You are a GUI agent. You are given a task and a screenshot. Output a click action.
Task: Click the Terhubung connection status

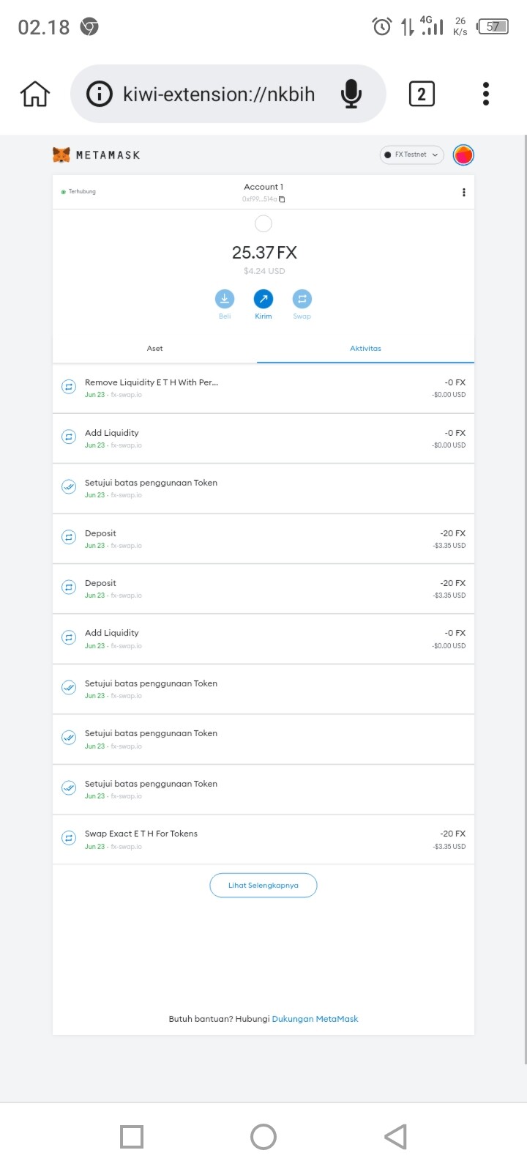(78, 192)
